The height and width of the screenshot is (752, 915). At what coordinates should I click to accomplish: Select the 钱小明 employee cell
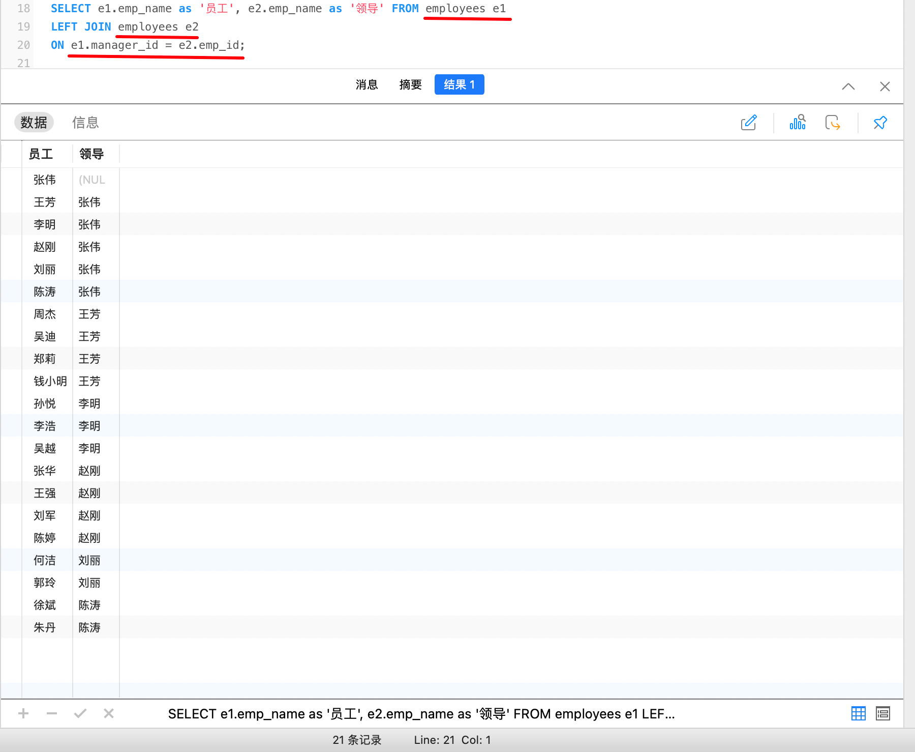click(x=47, y=381)
